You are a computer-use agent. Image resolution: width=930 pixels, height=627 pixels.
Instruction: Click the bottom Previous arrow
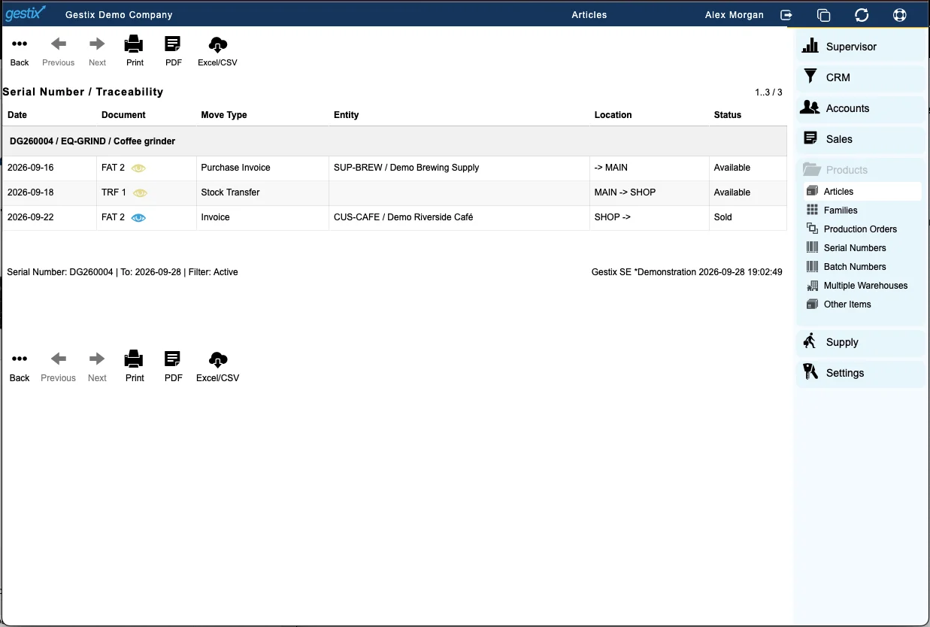(x=58, y=367)
